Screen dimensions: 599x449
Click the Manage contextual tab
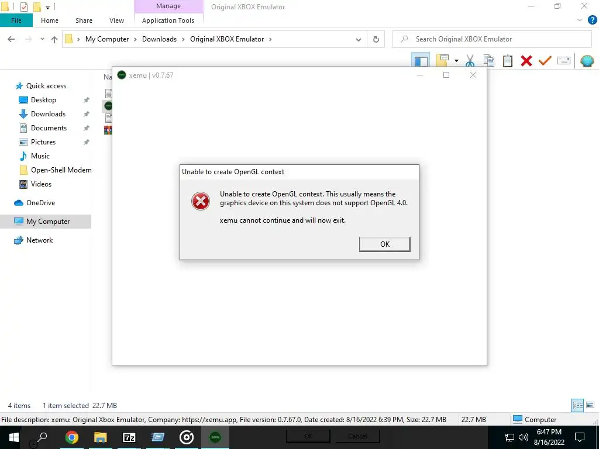[168, 6]
